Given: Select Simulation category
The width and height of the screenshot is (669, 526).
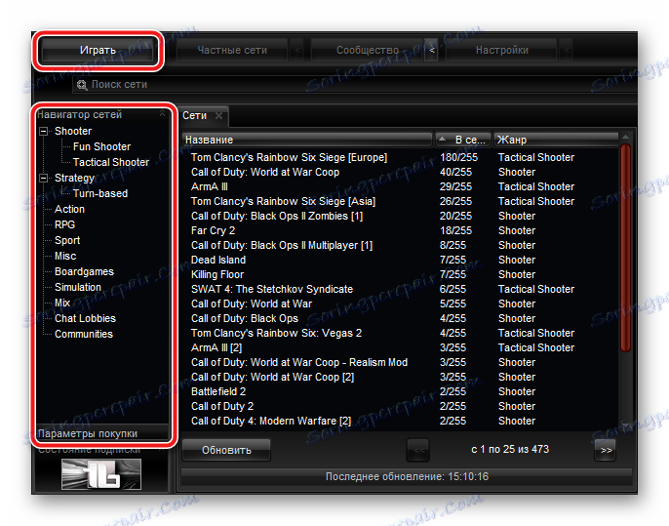Looking at the screenshot, I should pos(78,287).
